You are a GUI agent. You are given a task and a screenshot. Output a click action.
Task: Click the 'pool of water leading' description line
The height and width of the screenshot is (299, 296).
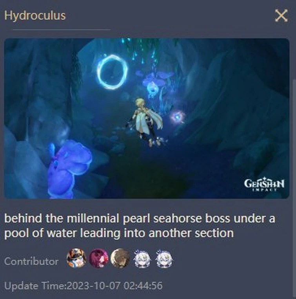[x=119, y=233]
